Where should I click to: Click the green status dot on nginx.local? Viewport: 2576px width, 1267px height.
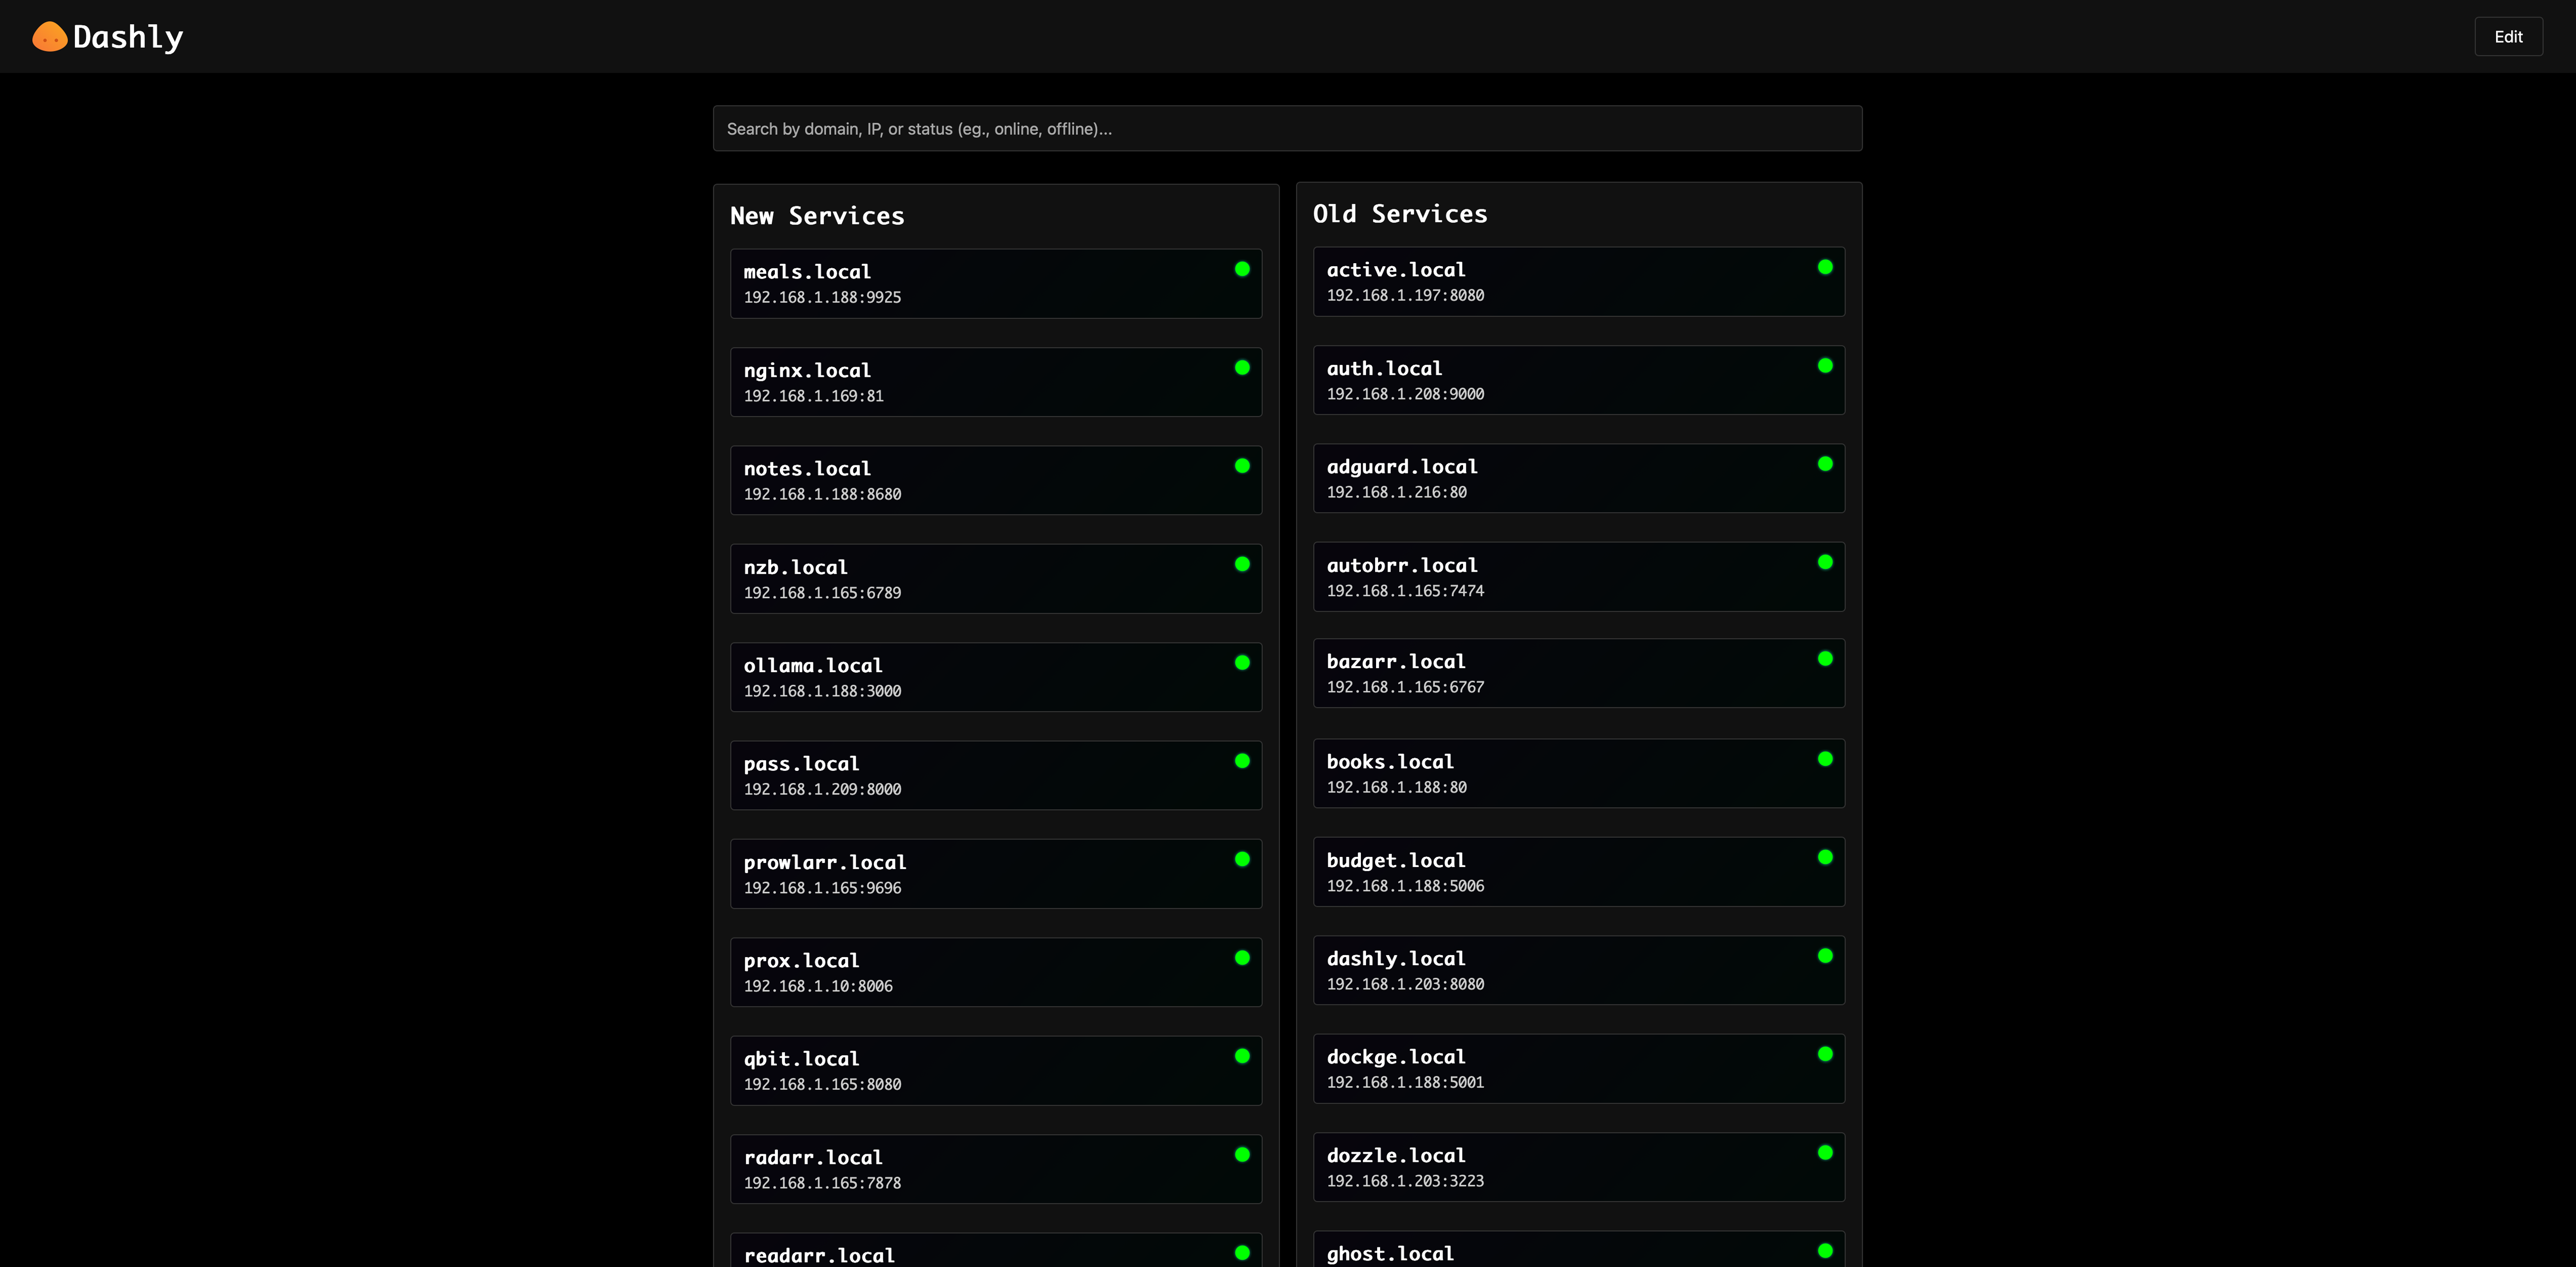pos(1242,367)
